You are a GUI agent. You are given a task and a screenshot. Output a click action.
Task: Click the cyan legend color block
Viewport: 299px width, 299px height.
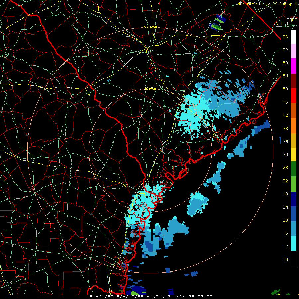[x=293, y=244]
